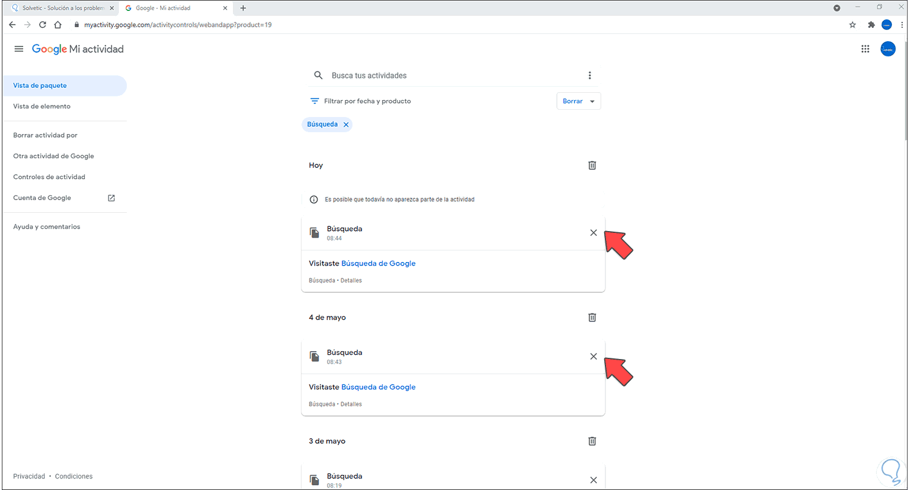Open the three-dot menu near the search bar
The height and width of the screenshot is (490, 910).
coord(589,75)
